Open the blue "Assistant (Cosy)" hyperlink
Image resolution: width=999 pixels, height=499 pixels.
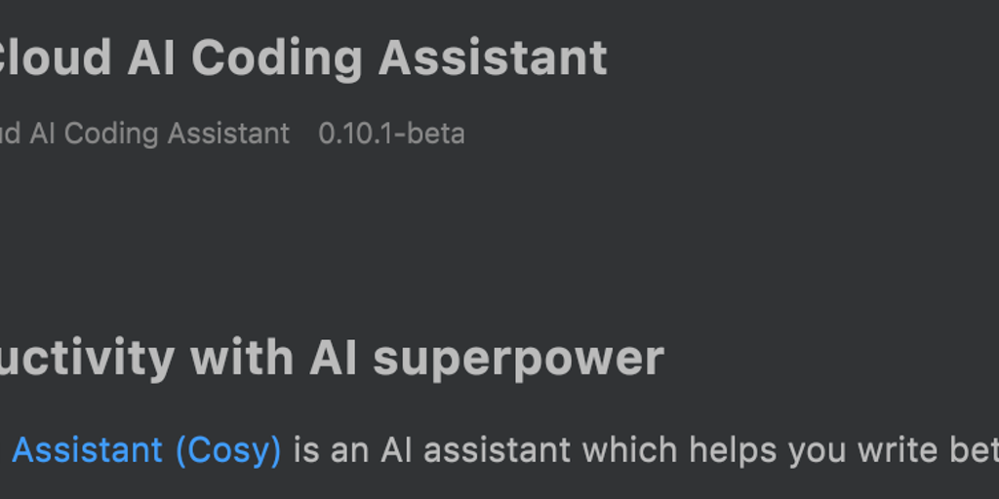(146, 450)
